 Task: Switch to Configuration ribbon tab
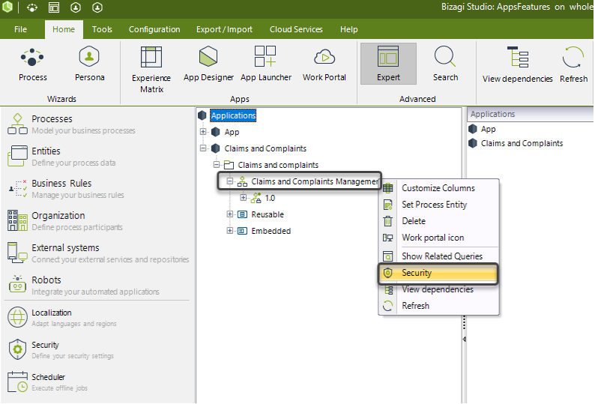click(154, 29)
